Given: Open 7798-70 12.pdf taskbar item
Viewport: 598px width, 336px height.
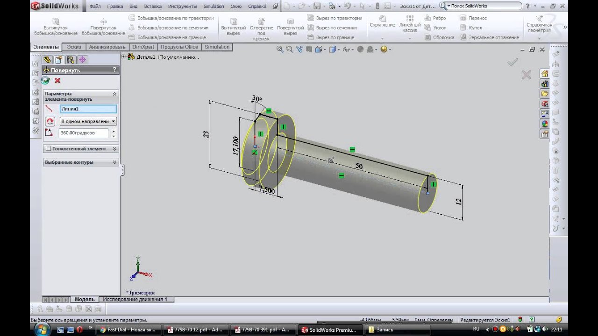Looking at the screenshot, I should 195,329.
